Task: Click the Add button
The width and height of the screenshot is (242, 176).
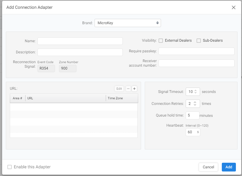Action: click(x=229, y=167)
